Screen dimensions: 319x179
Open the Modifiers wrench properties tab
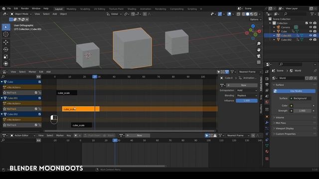(x=267, y=122)
